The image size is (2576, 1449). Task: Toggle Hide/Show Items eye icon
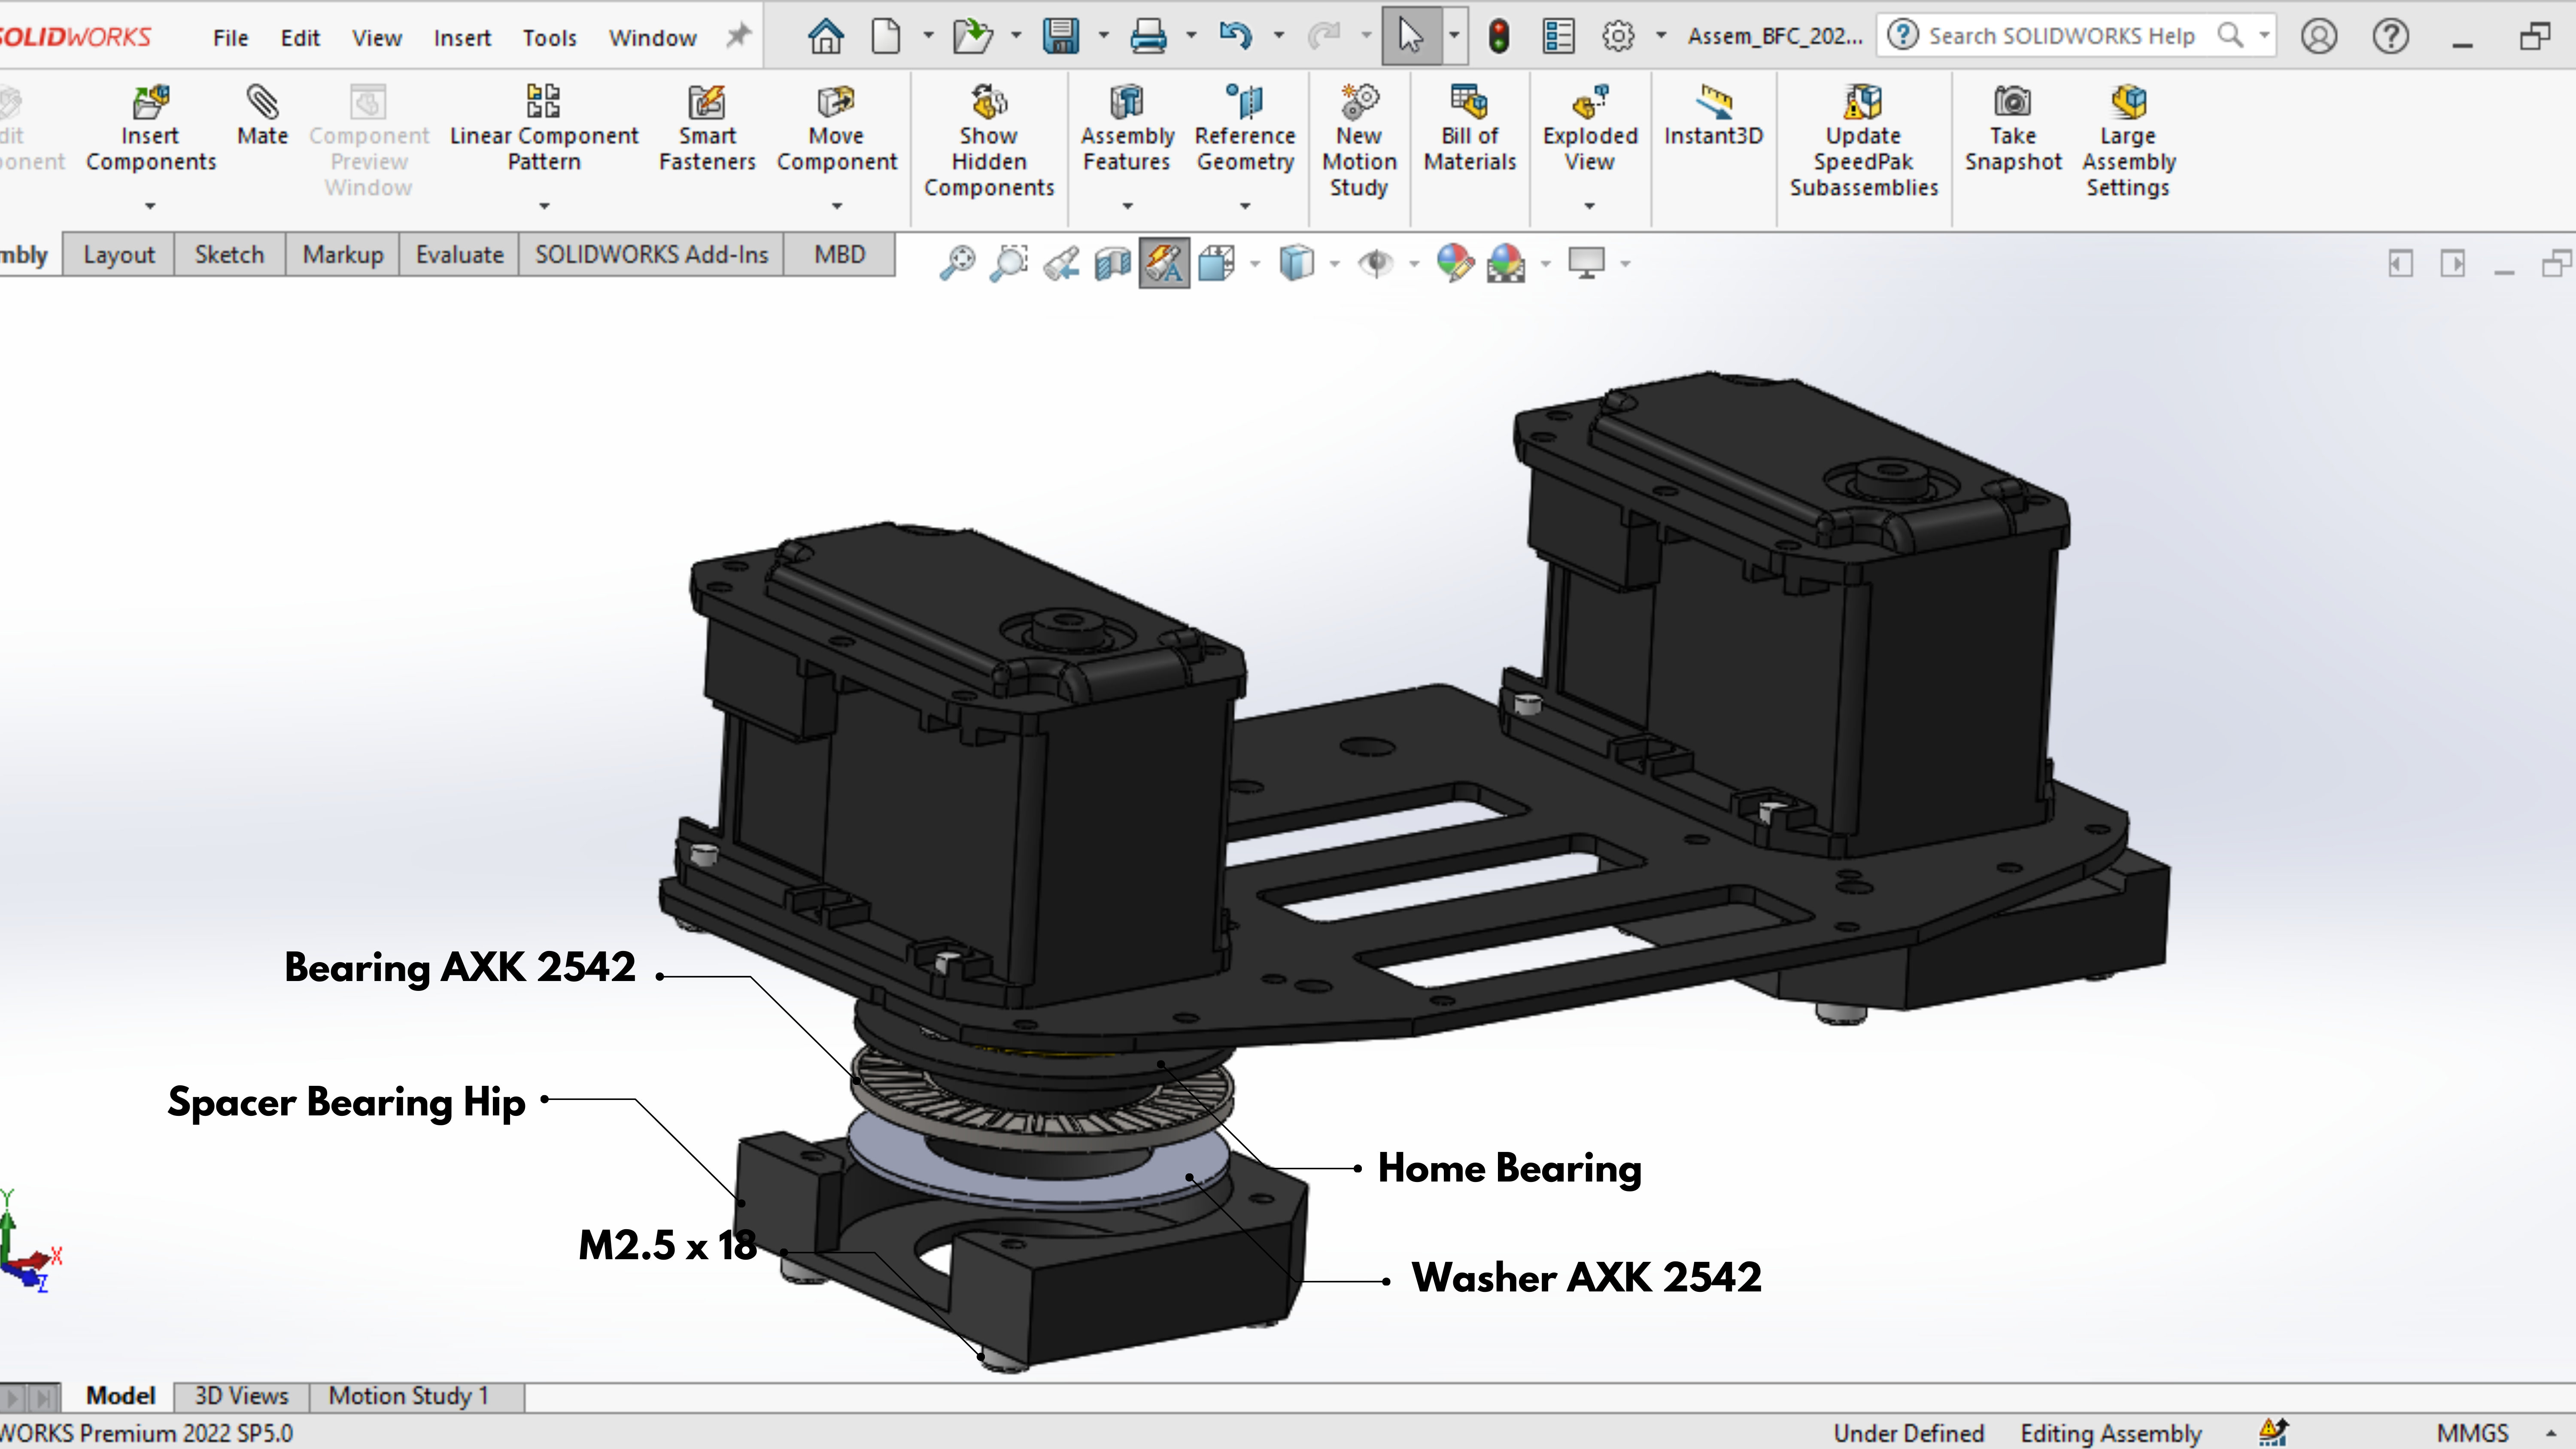(1376, 263)
